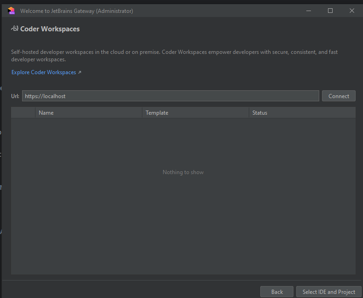Sort by the Status column header
Screen dimensions: 363x298
(302, 113)
